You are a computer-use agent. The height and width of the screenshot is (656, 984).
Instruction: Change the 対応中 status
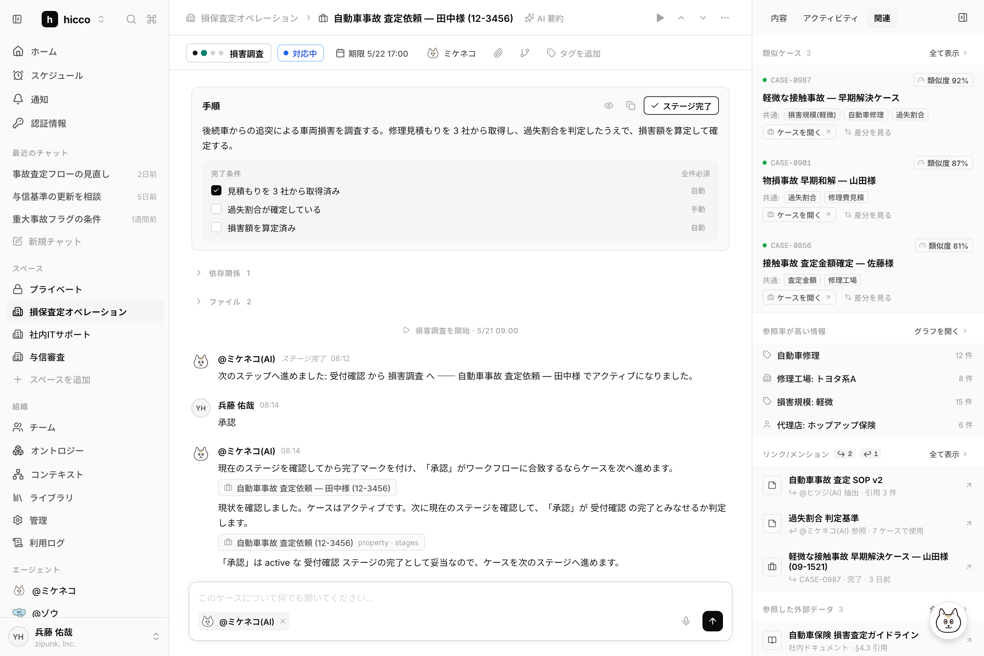coord(300,53)
